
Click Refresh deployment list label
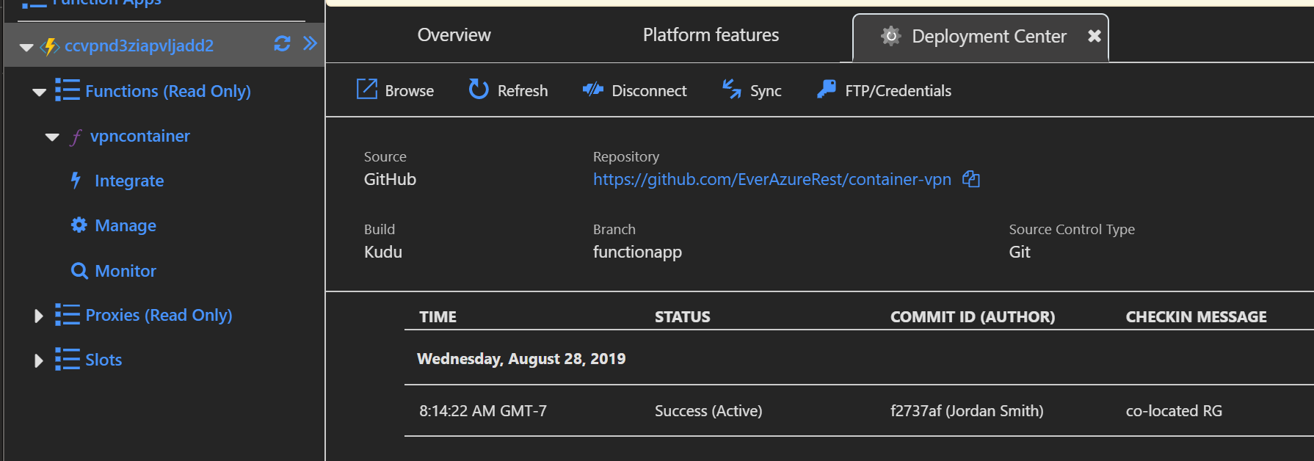(523, 91)
